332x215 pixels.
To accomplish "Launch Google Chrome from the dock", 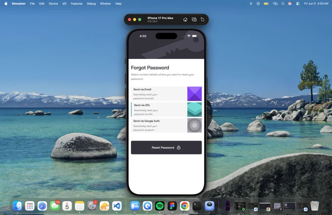I will pyautogui.click(x=185, y=206).
